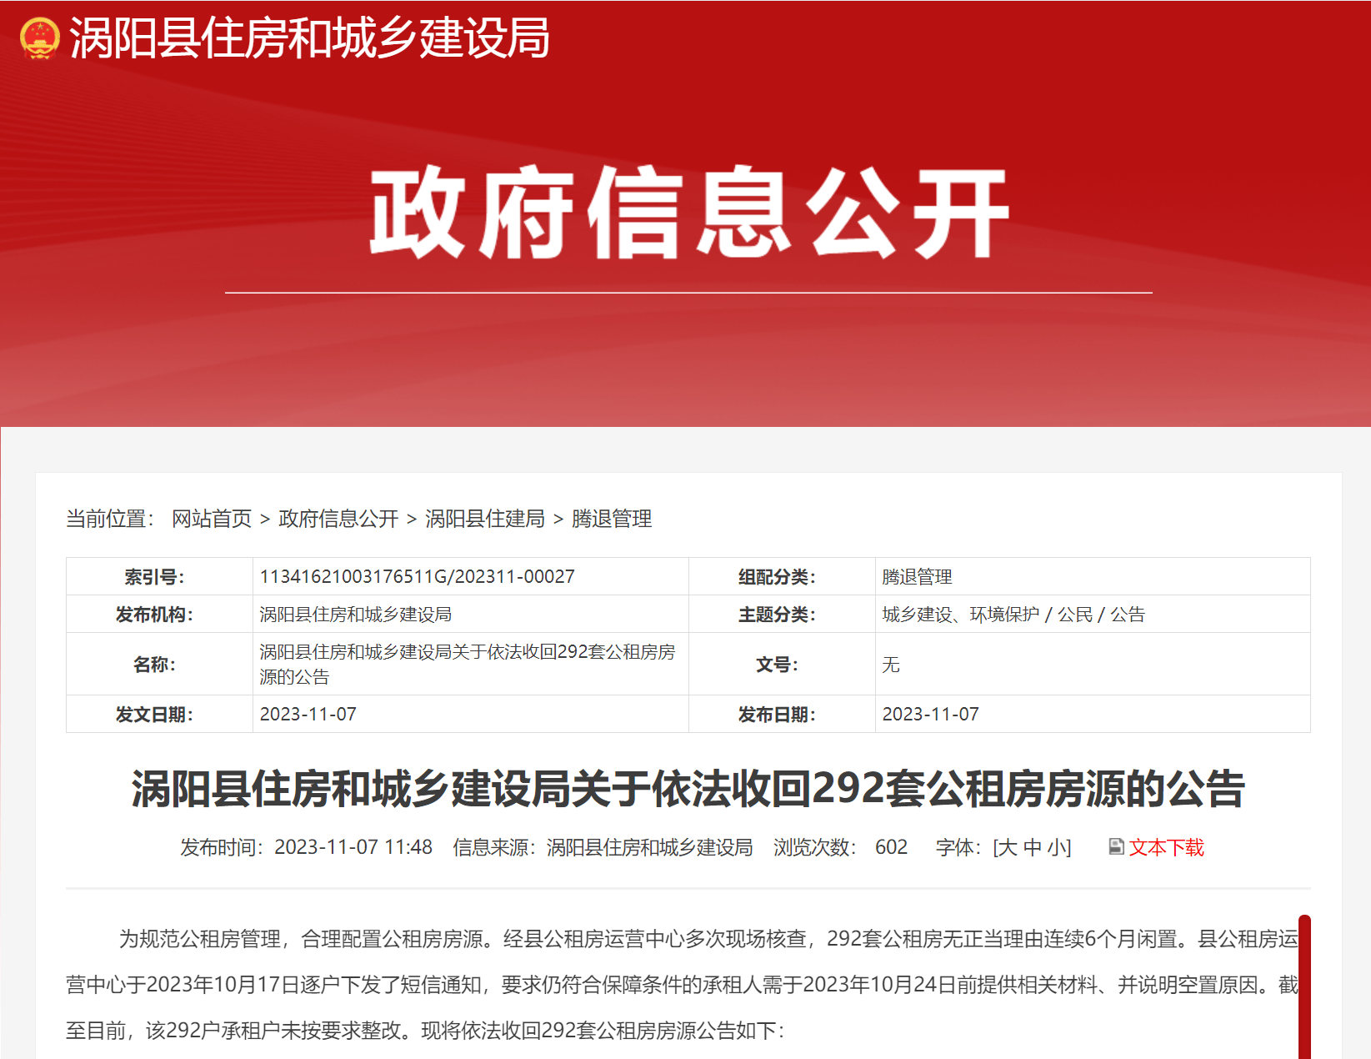1371x1059 pixels.
Task: Click 发文日期 value 2023-11-07
Action: [308, 714]
